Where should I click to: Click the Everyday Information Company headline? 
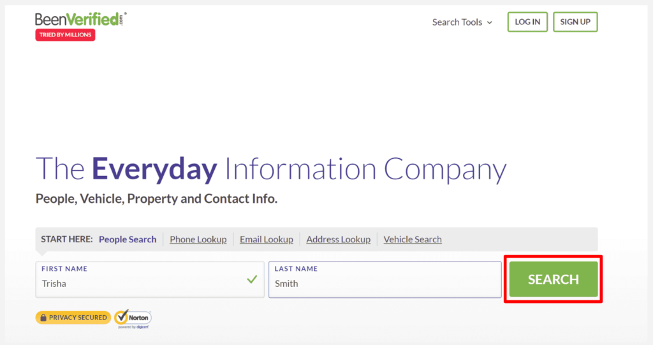pos(271,169)
